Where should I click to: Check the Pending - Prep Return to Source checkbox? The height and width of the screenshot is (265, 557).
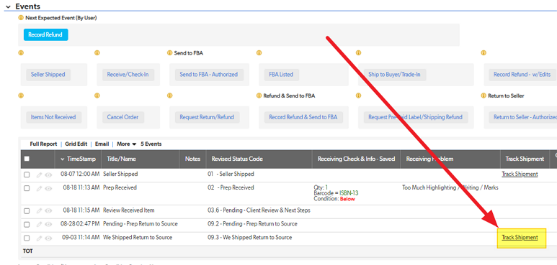click(x=27, y=224)
